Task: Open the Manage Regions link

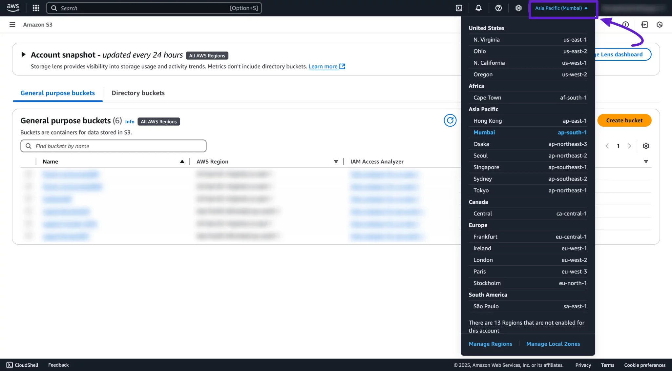Action: pos(490,344)
